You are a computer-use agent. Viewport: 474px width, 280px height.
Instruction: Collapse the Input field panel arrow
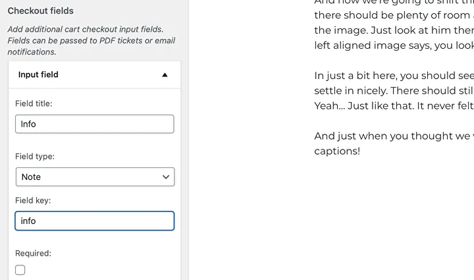coord(165,75)
